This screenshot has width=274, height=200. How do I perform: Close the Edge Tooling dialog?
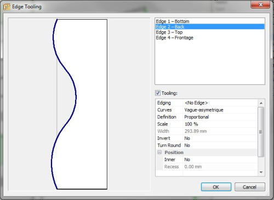coord(260,4)
